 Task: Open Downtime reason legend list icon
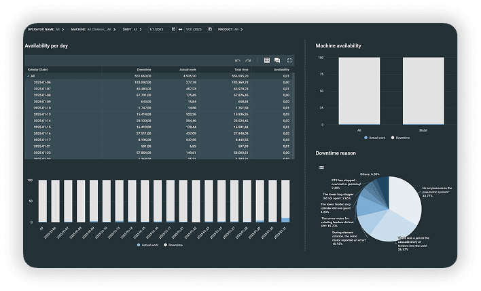point(321,167)
